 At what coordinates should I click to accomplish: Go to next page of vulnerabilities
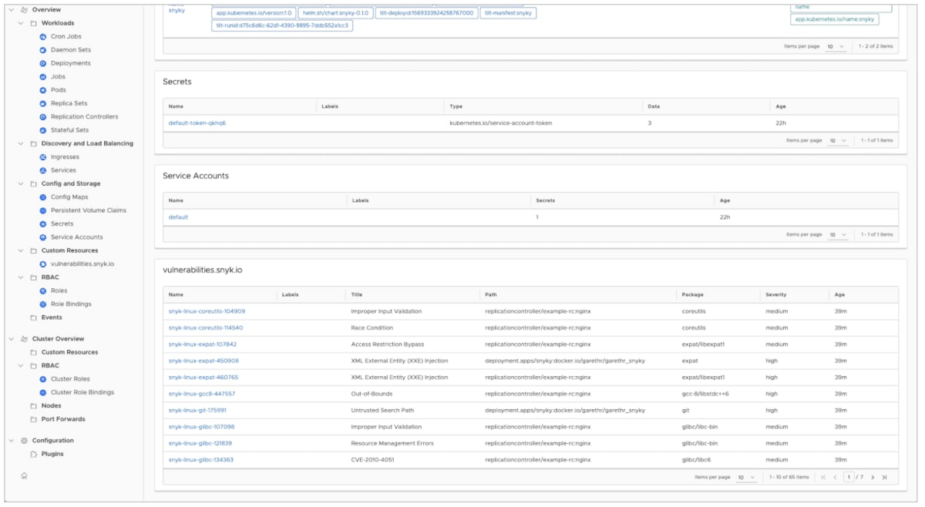point(873,478)
